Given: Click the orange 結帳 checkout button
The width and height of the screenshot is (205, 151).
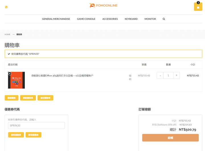Looking at the screenshot, I should click(x=170, y=138).
